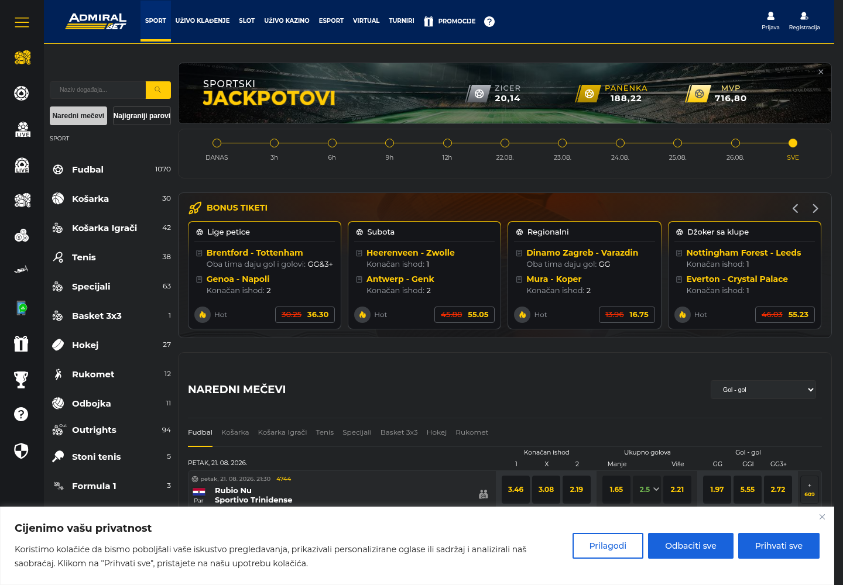The height and width of the screenshot is (585, 843).
Task: Close the cookie privacy notice
Action: (x=823, y=517)
